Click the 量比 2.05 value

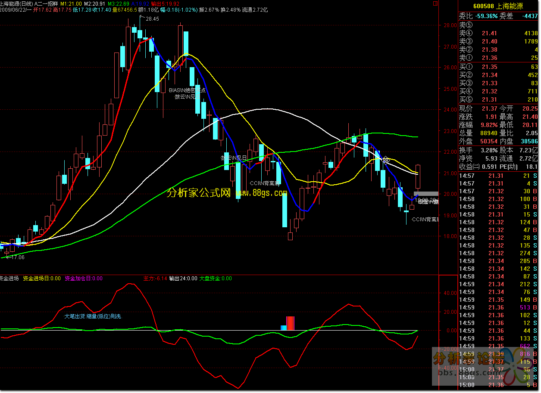532,133
